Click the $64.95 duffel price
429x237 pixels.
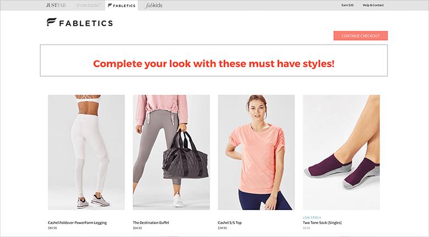[137, 228]
